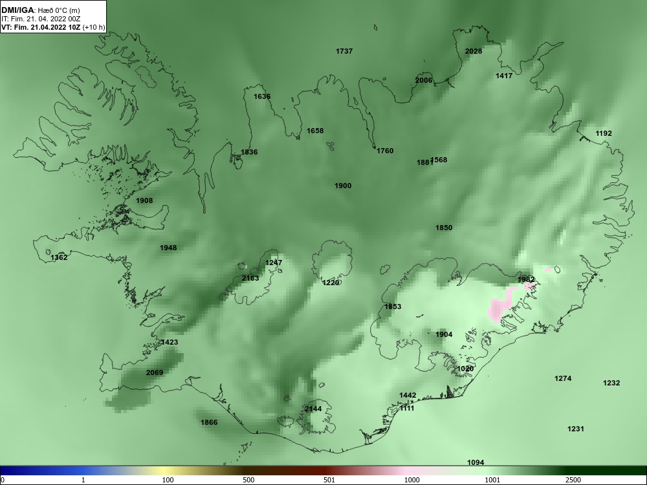Click the yellow section of the color scale
647x485 pixels.
(x=165, y=471)
